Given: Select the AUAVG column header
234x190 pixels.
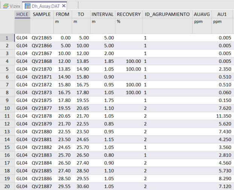Looking at the screenshot, I should 201,14.
